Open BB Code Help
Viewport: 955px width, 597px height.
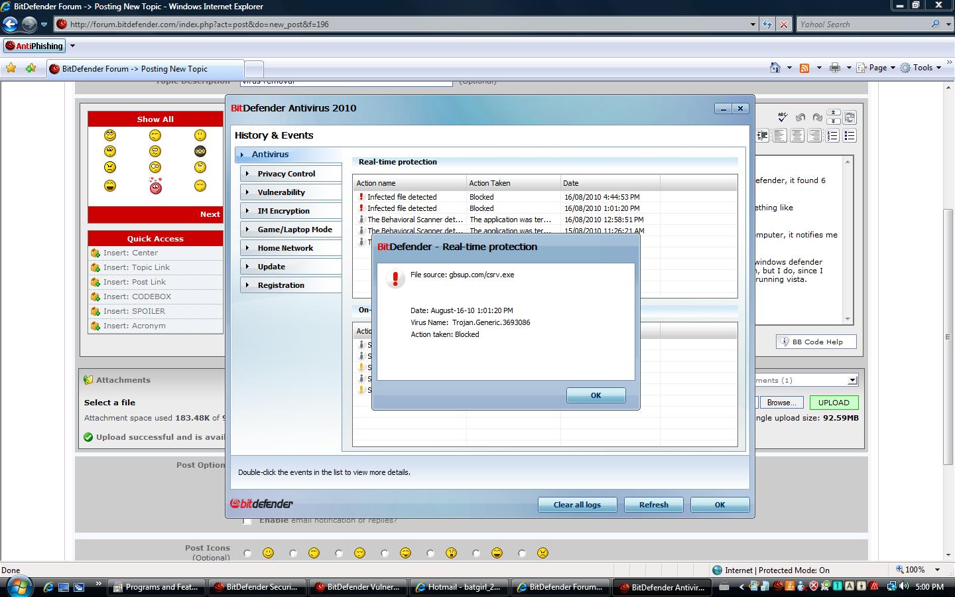tap(816, 342)
